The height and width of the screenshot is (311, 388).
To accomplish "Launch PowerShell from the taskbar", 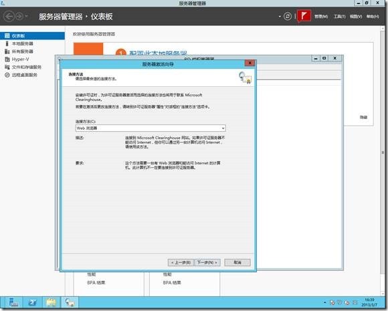I will pos(32,302).
